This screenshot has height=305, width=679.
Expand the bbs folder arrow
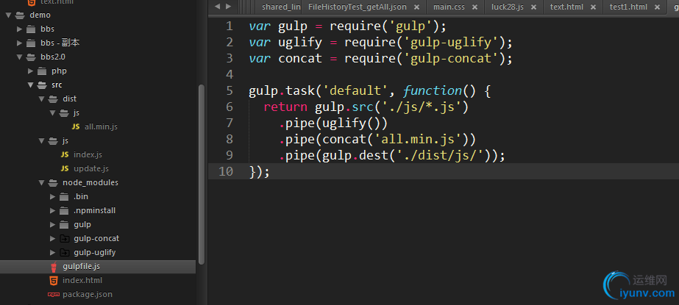tap(19, 29)
